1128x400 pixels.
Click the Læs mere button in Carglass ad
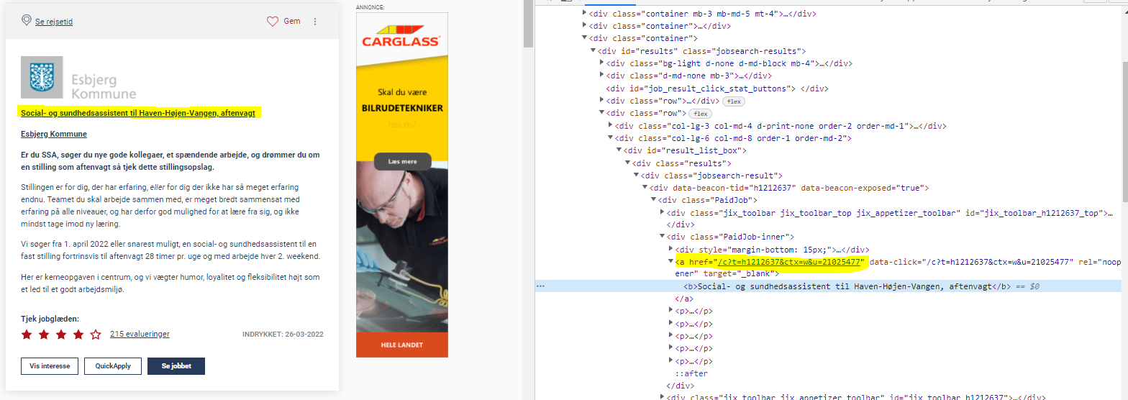pos(403,162)
